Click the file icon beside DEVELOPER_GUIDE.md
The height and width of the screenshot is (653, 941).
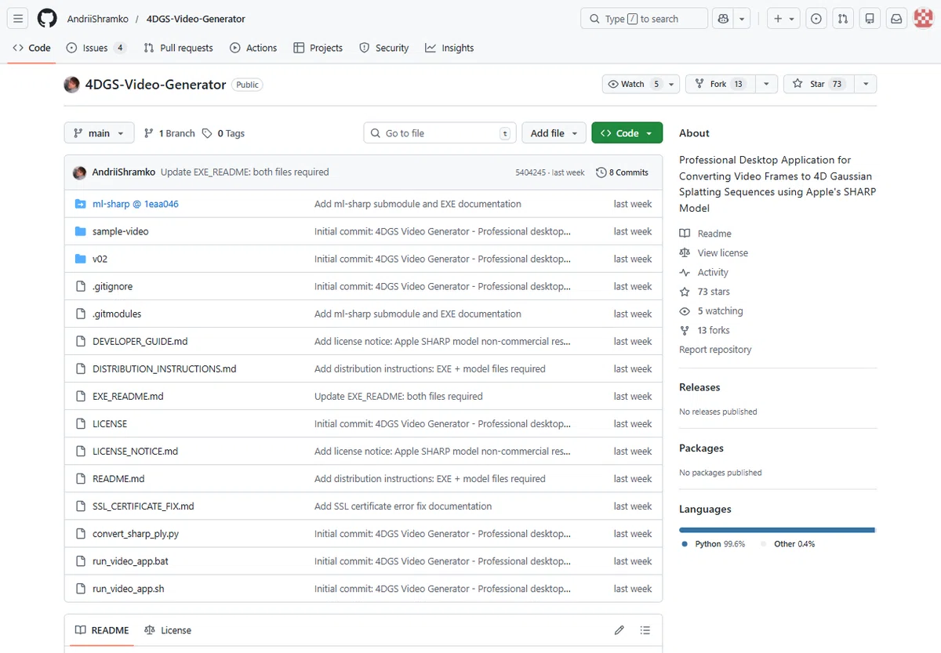tap(80, 341)
